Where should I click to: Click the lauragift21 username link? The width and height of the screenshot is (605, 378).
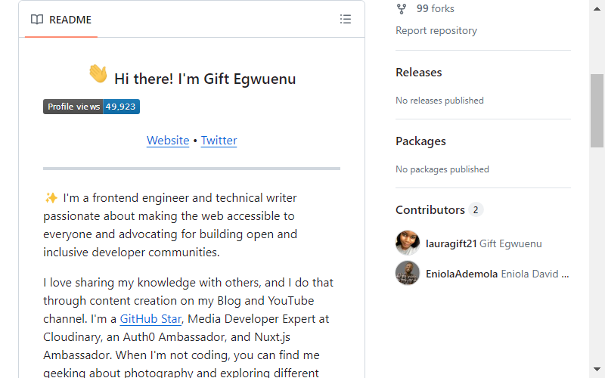tap(451, 243)
